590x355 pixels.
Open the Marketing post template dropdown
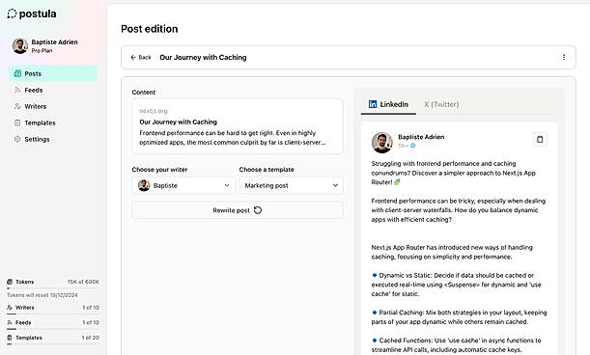coord(292,185)
